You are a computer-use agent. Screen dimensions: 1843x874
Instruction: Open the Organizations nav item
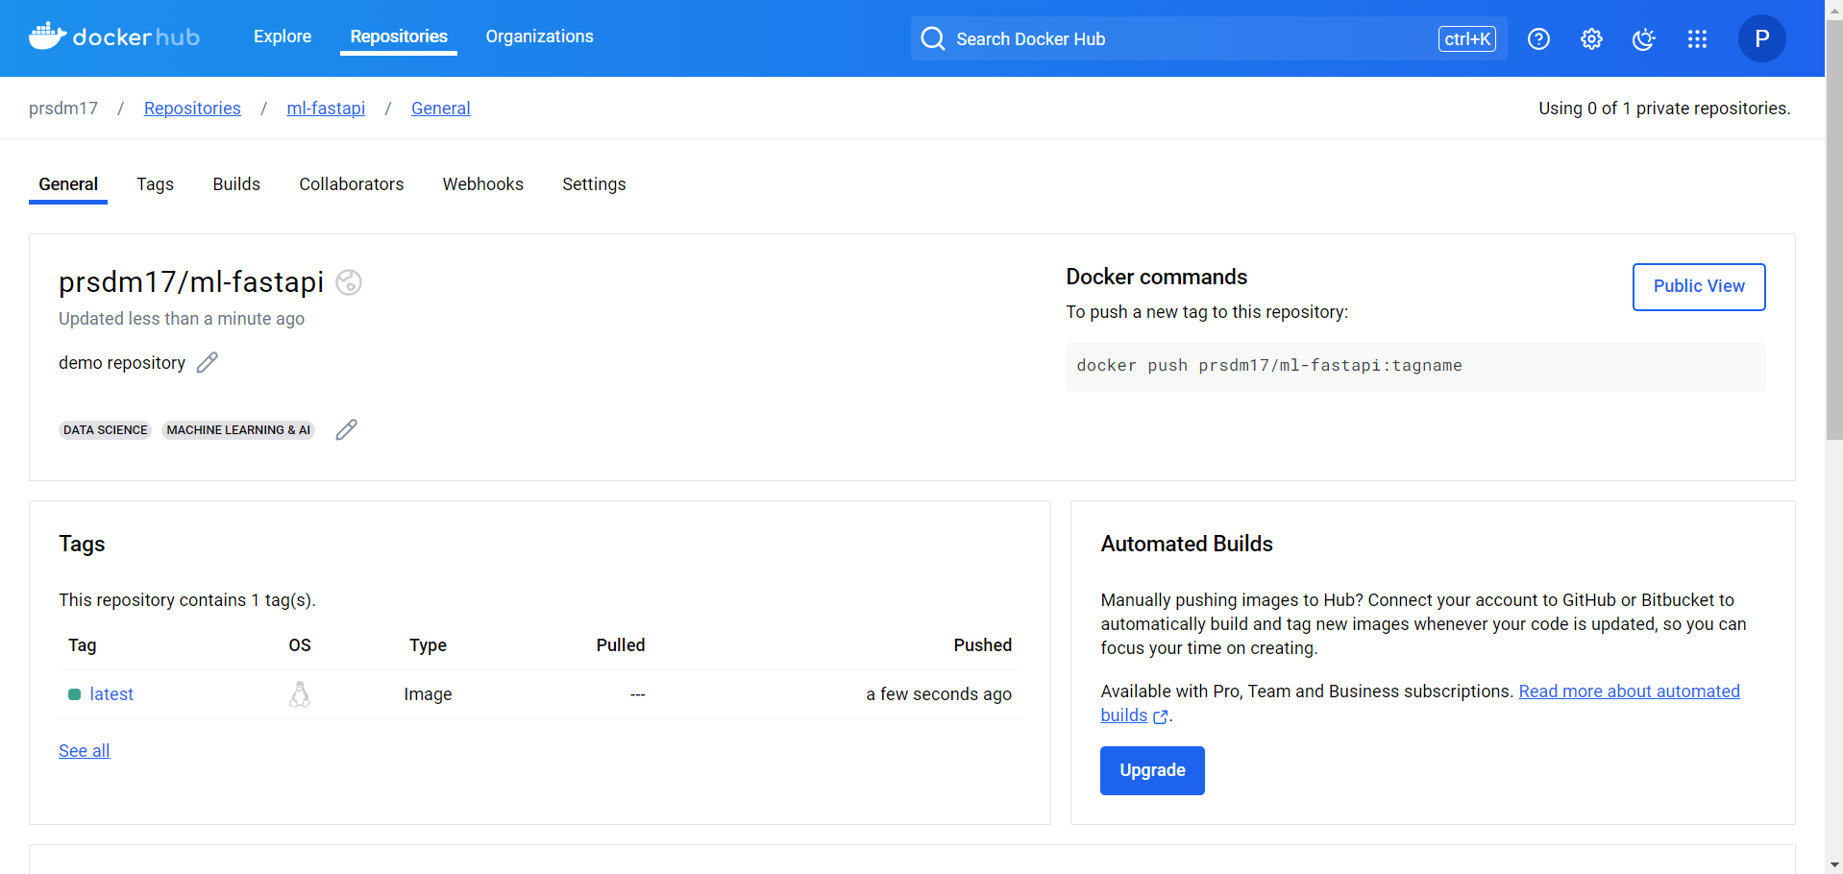coord(539,36)
